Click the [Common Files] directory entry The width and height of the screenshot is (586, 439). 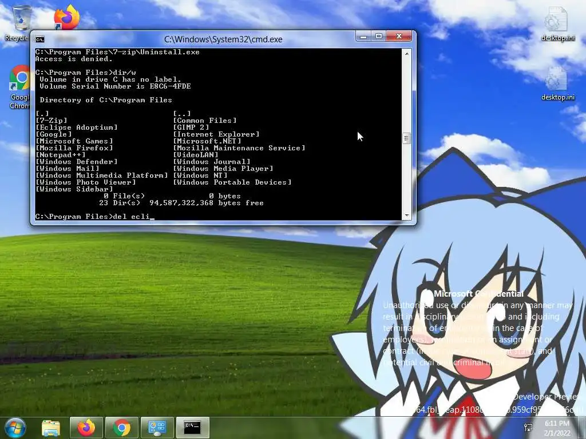click(205, 121)
